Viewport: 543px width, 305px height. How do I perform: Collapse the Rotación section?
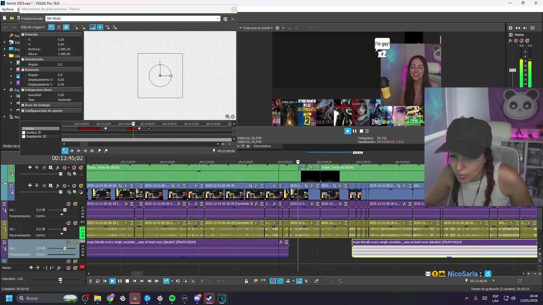23,69
